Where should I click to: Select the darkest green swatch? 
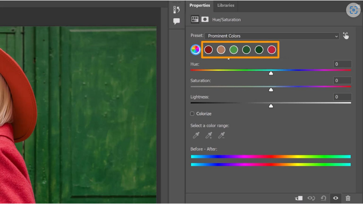pos(259,50)
